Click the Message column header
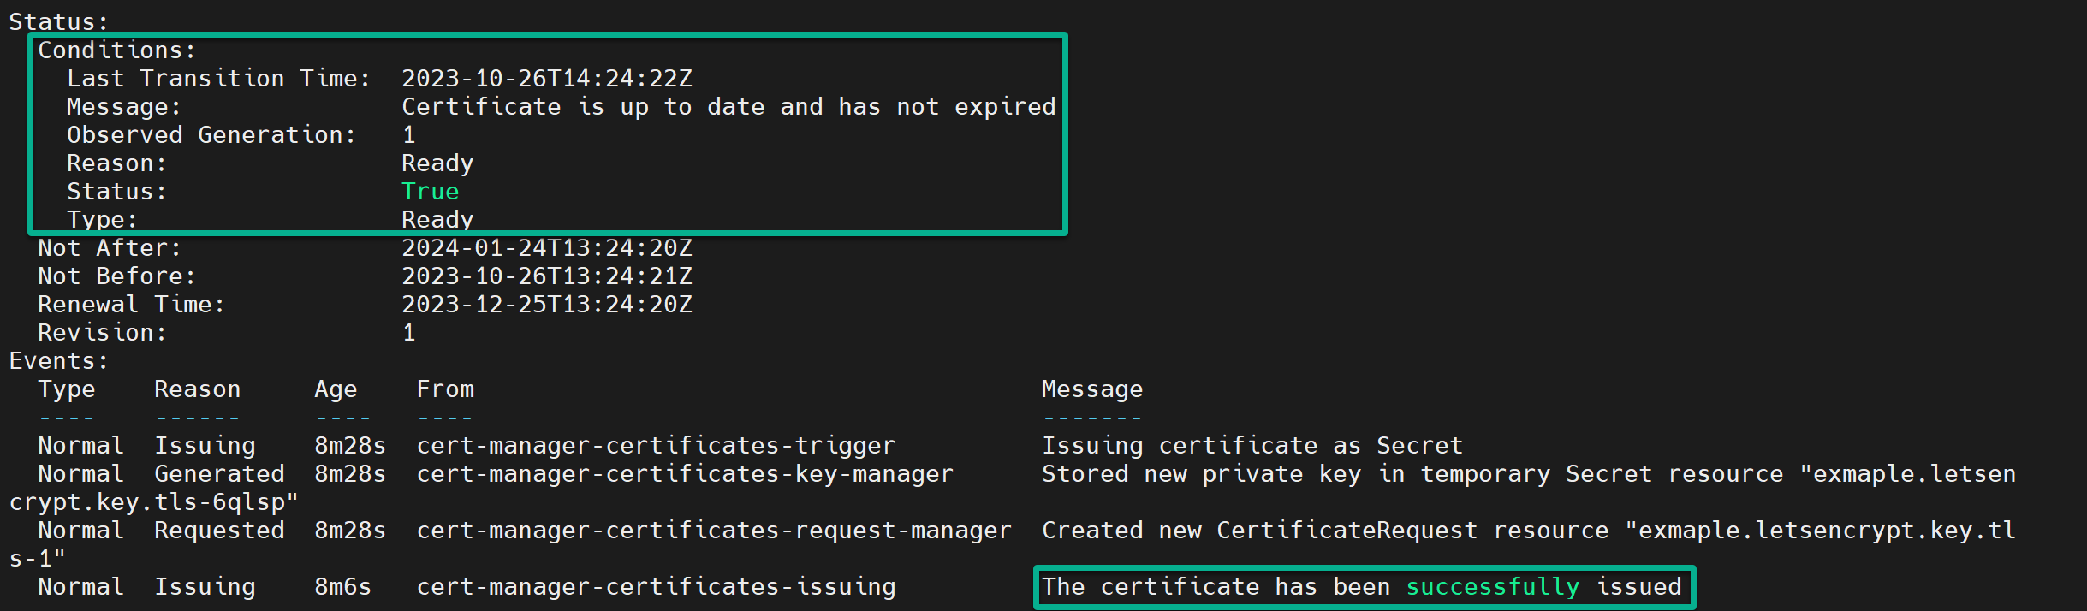 1092,389
